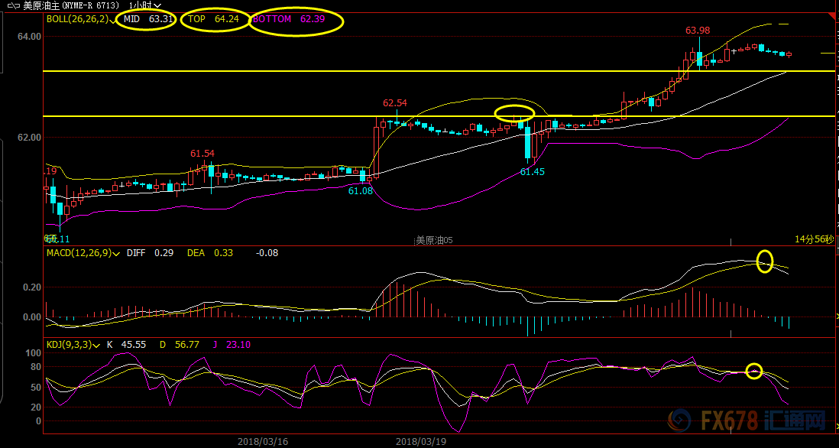Select the 美原油主 (NYME-R 6713) contract title
Image resolution: width=839 pixels, height=448 pixels.
coord(71,5)
